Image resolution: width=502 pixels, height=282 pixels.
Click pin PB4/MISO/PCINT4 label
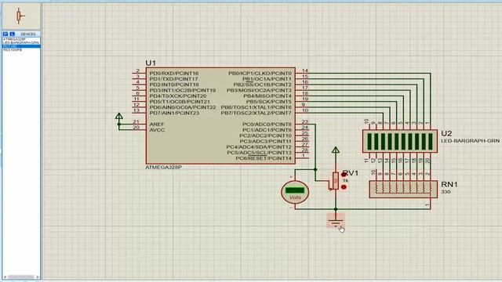267,96
